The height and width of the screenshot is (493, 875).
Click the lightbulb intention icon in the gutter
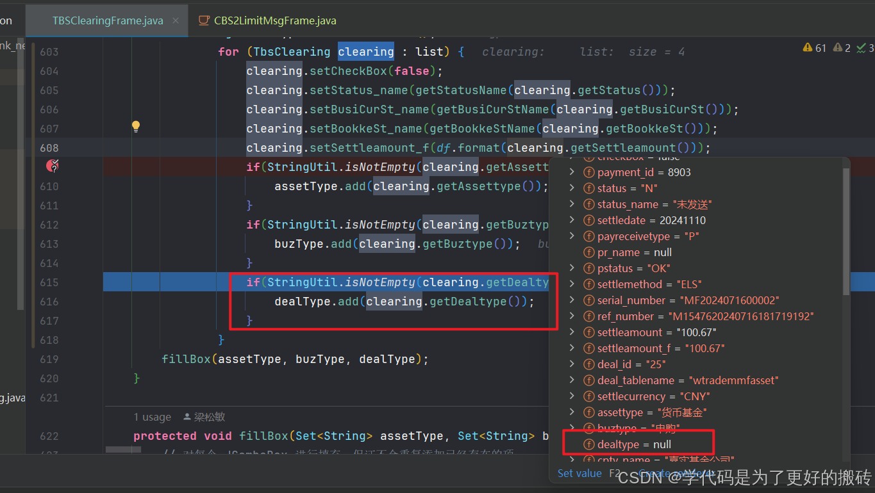click(135, 126)
